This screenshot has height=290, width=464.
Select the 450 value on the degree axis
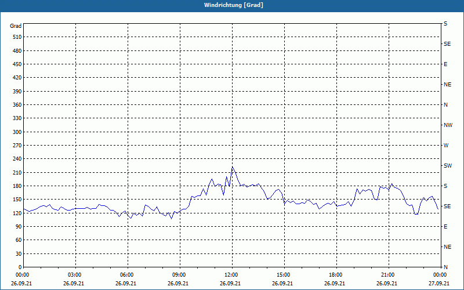pos(17,64)
